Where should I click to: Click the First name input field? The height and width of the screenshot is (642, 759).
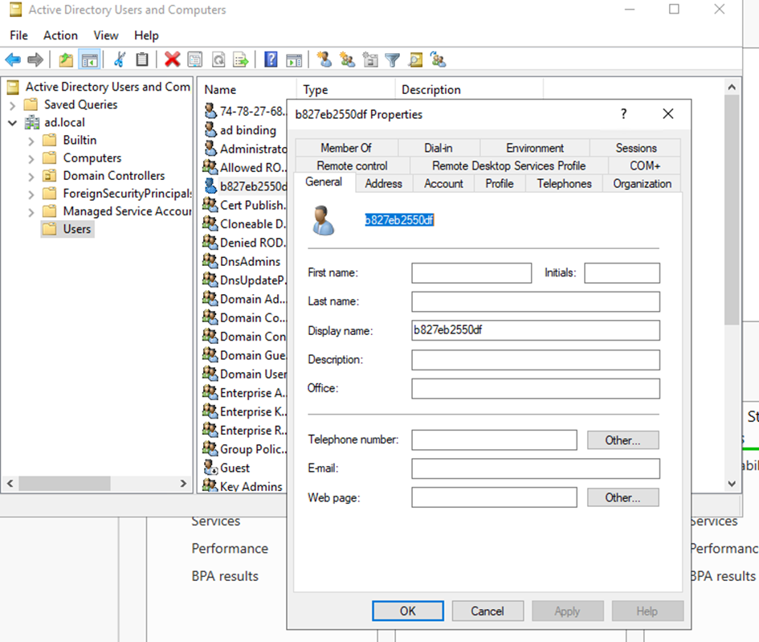click(471, 273)
